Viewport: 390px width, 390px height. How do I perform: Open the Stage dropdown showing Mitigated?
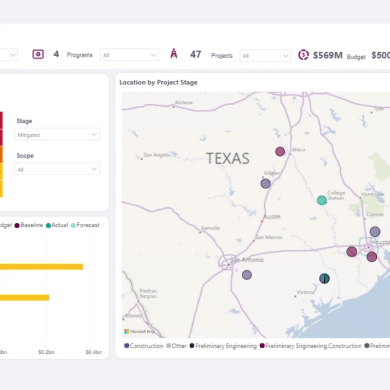[x=57, y=135]
